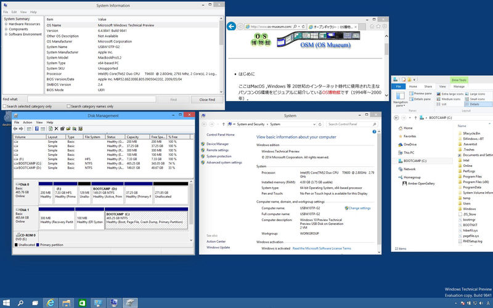Click the Task View icon on taskbar
This screenshot has width=493, height=308.
(35, 302)
